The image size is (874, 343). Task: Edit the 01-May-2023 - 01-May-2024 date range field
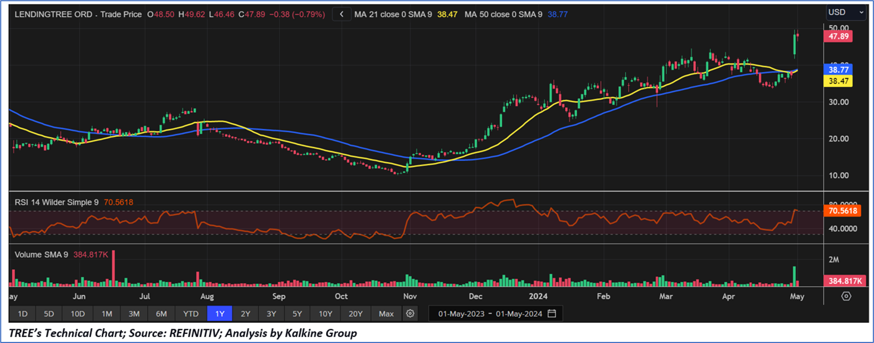tap(497, 314)
